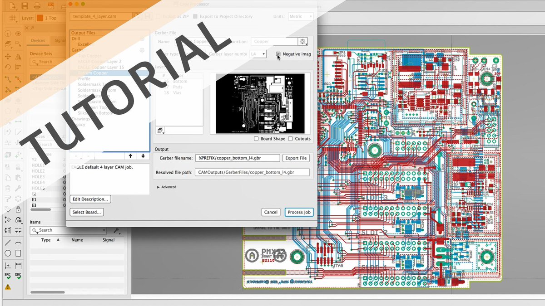This screenshot has height=306, width=545.
Task: Click the padlock Lock tool
Action: click(x=18, y=209)
